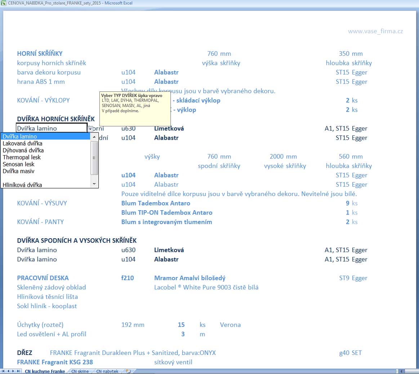Insert a new worksheet via tab icon
Viewport: 419px width, 374px height.
pos(128,371)
